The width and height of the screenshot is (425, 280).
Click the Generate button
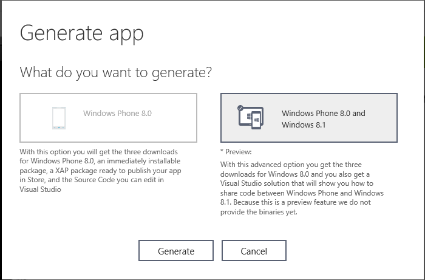tap(176, 251)
